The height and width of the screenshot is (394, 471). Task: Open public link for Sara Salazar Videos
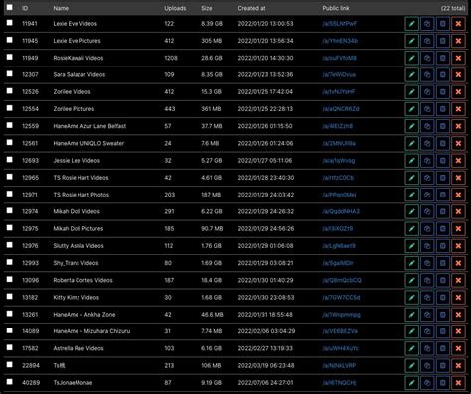point(339,74)
